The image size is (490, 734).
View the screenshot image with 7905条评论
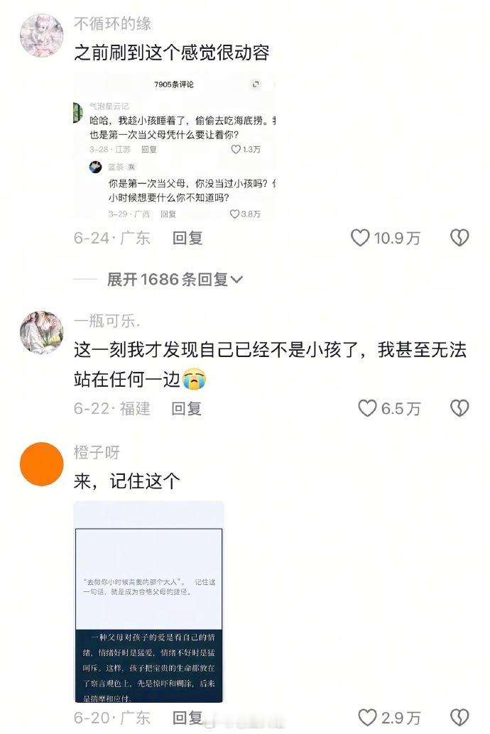(174, 148)
